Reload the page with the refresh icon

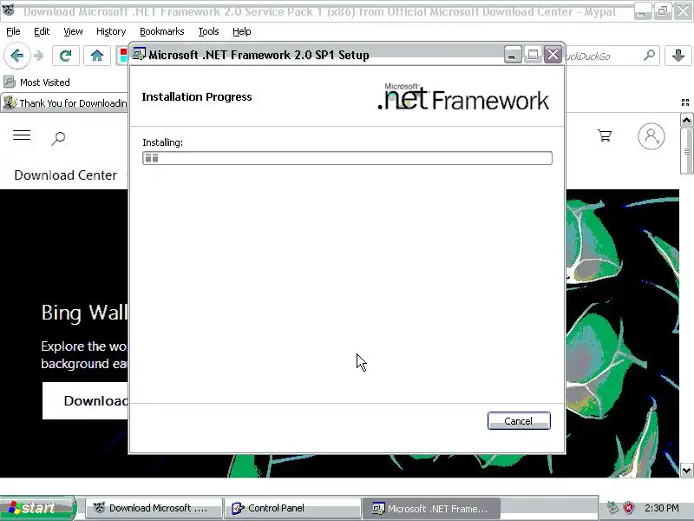point(66,56)
